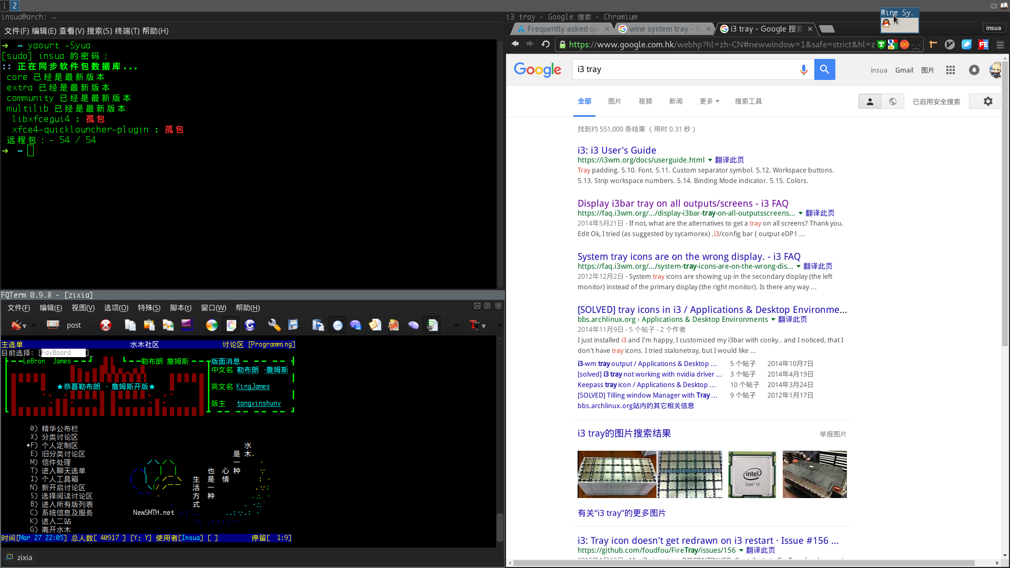Click the FQTerm floppy disk save icon
1010x568 pixels.
coord(293,325)
